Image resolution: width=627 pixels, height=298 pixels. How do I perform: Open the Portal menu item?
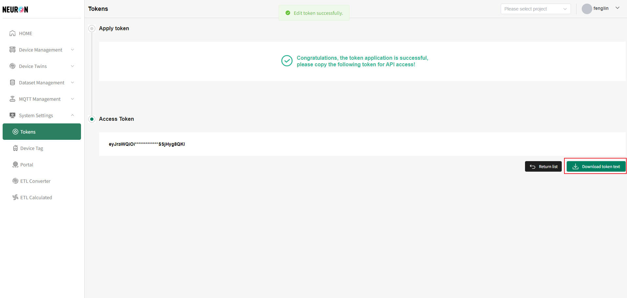click(x=42, y=164)
